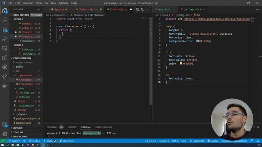The width and height of the screenshot is (262, 147).
Task: Open the Manage gear icon
Action: click(5, 134)
